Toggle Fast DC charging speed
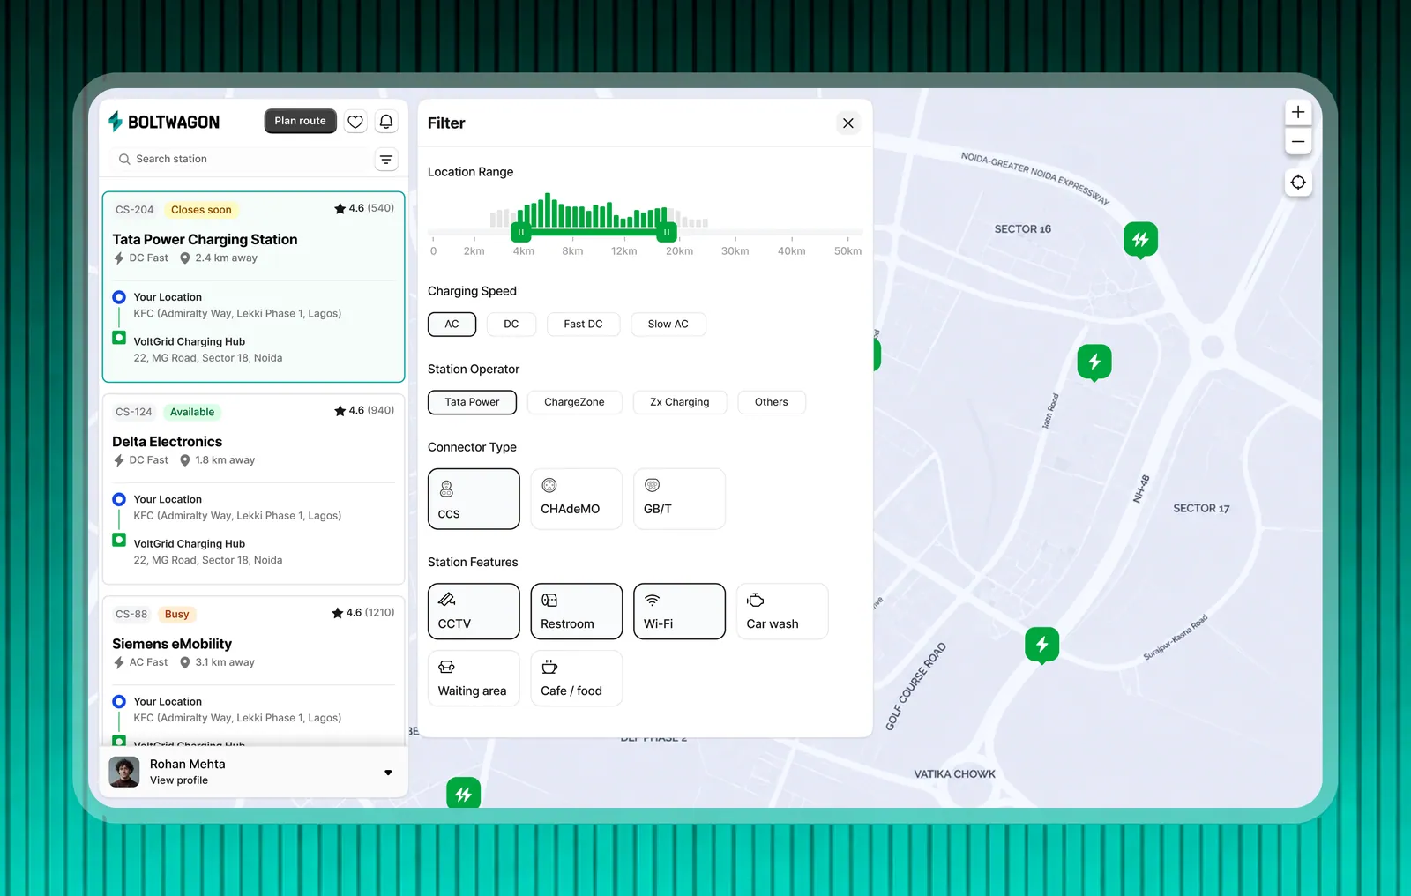The image size is (1411, 896). (x=584, y=325)
